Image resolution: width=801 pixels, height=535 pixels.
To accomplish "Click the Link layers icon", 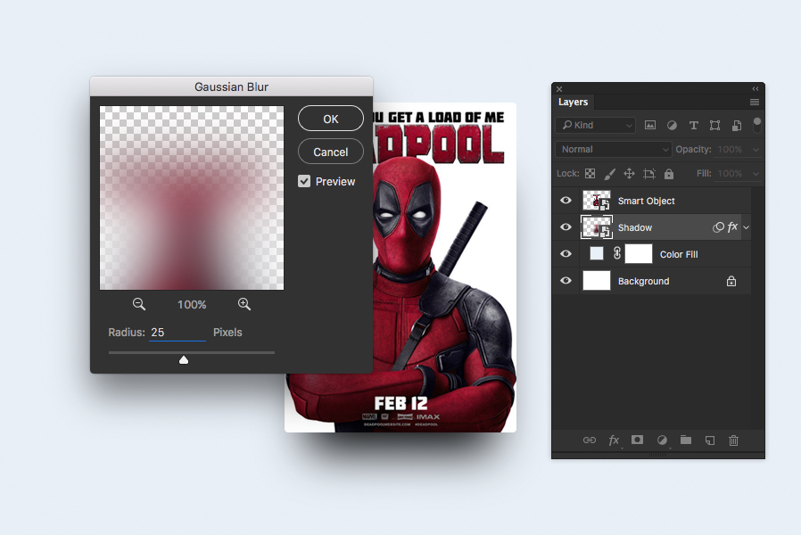I will tap(590, 439).
